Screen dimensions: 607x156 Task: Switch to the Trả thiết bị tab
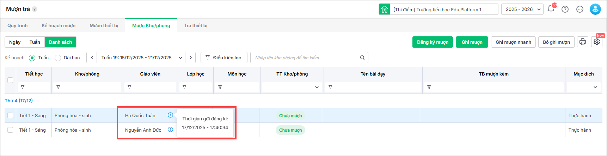[x=196, y=25]
